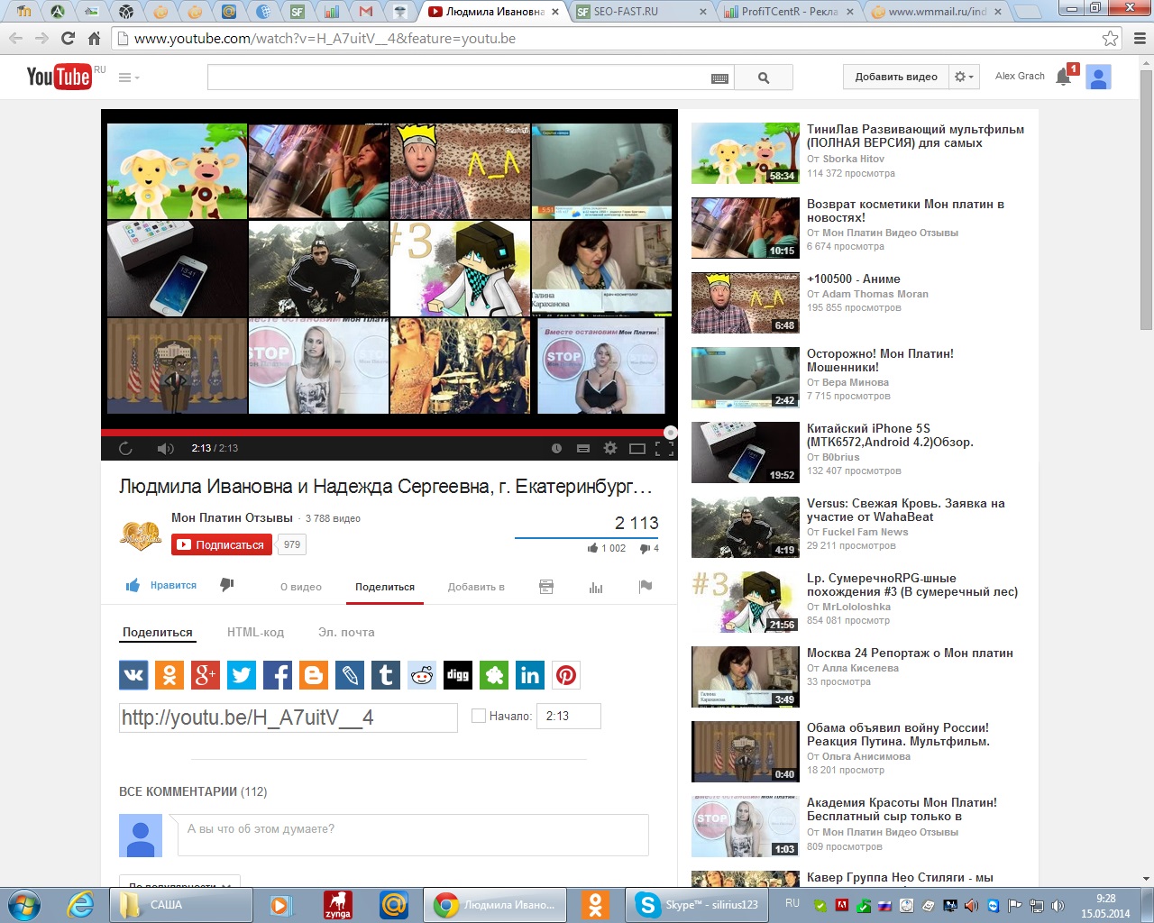1154x923 pixels.
Task: Open video settings gear in player
Action: (x=610, y=448)
